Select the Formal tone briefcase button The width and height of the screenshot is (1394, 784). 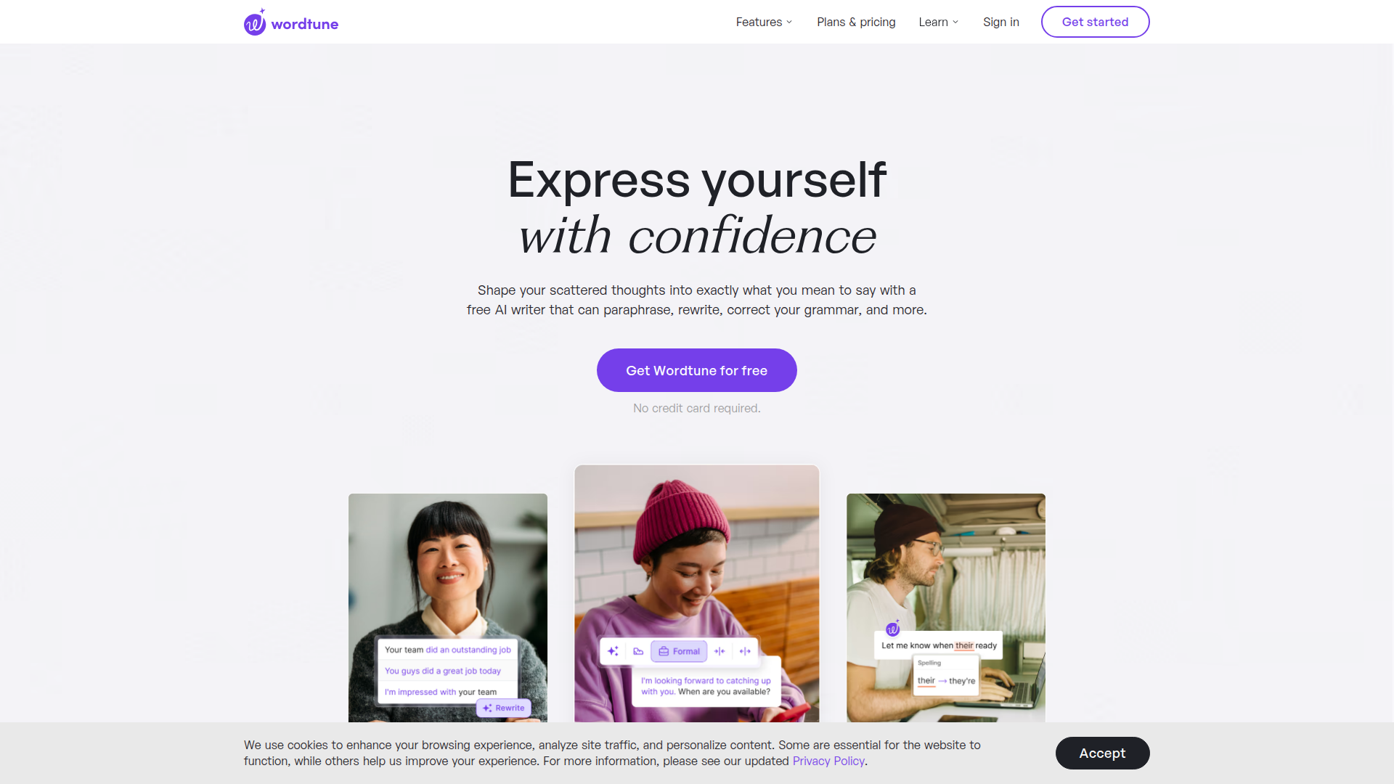(679, 651)
